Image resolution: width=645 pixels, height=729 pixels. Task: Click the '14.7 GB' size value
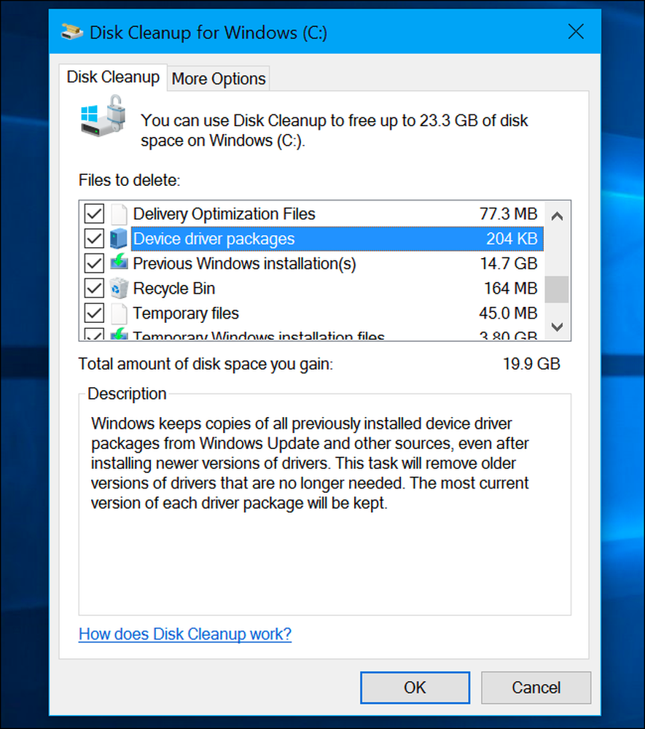click(x=509, y=264)
